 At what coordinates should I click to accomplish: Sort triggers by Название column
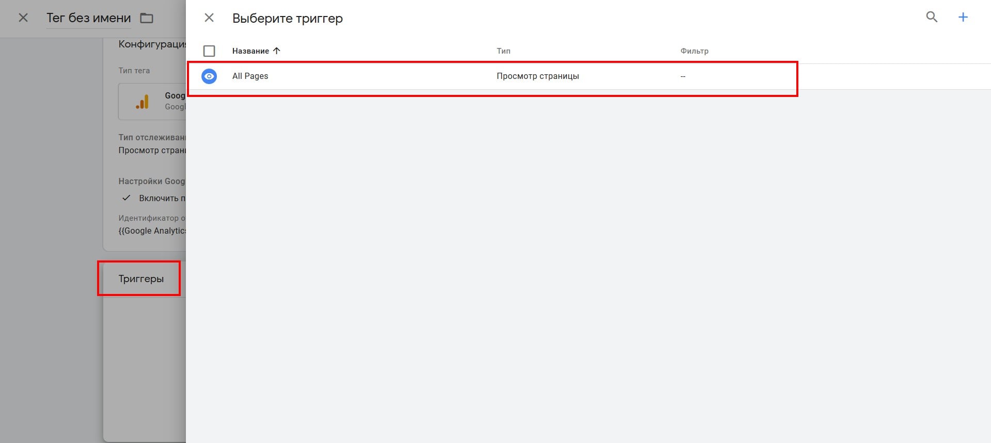point(250,51)
